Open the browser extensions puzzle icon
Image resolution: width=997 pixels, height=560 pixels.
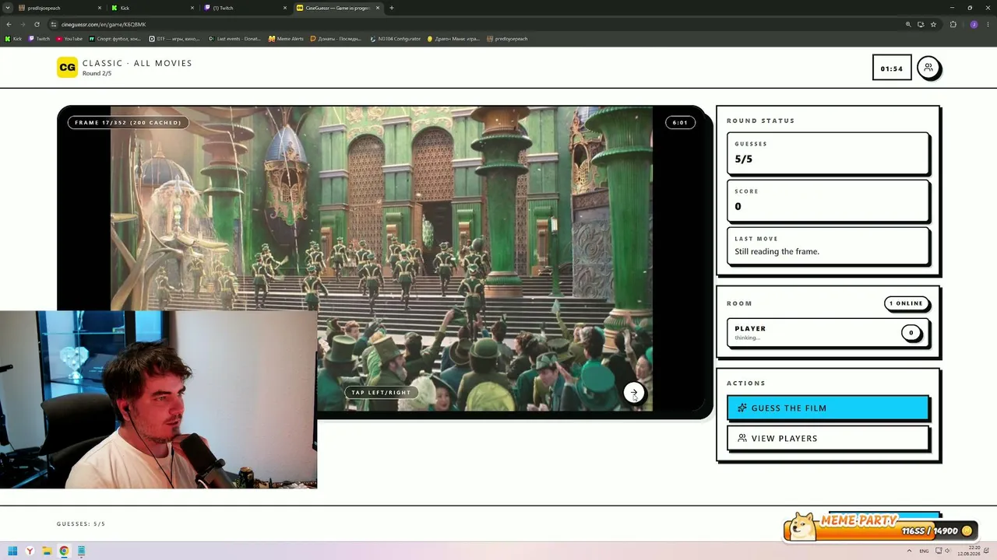point(953,24)
